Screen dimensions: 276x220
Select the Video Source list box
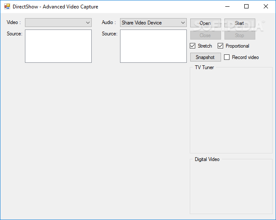(x=58, y=46)
